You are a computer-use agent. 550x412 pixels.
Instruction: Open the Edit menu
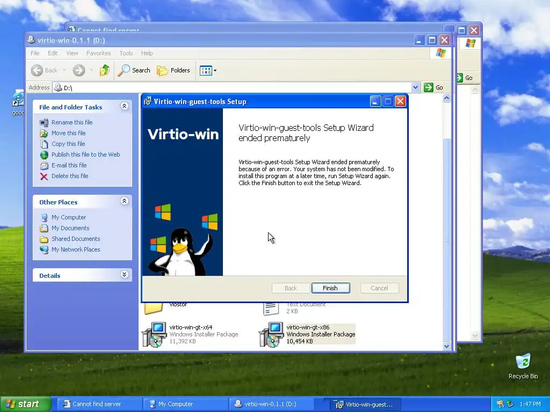(x=53, y=53)
